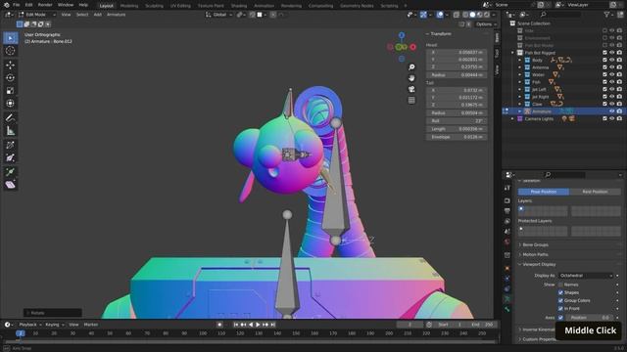Expand the Motion Paths panel
627x352 pixels.
535,254
